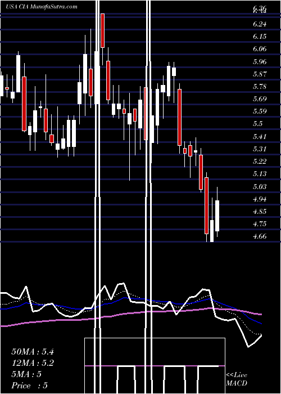Select the 4.94 price axis label

tap(260, 199)
